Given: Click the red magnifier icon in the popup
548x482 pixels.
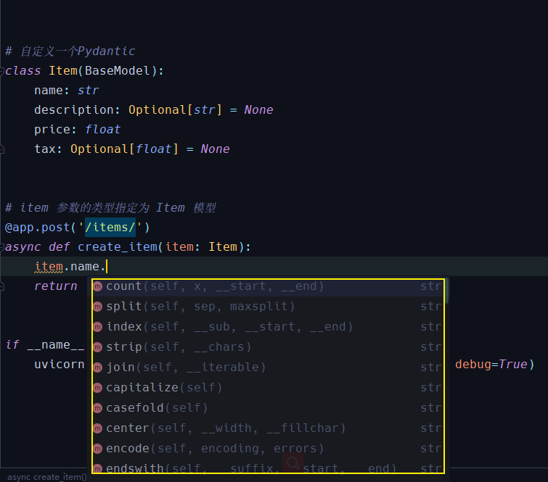Looking at the screenshot, I should click(293, 462).
